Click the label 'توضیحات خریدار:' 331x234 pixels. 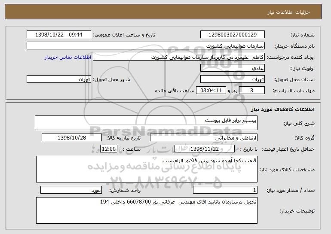point(297,211)
